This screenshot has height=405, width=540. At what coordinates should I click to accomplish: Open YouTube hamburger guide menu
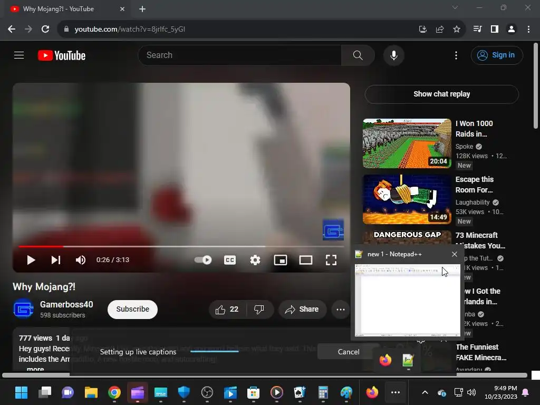click(19, 55)
